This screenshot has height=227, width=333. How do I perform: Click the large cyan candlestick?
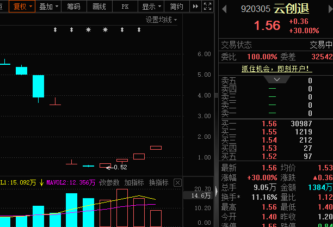[x=38, y=87]
